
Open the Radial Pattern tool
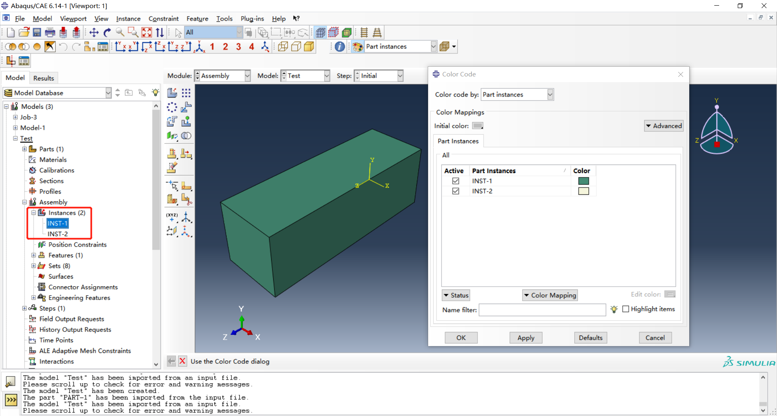172,107
